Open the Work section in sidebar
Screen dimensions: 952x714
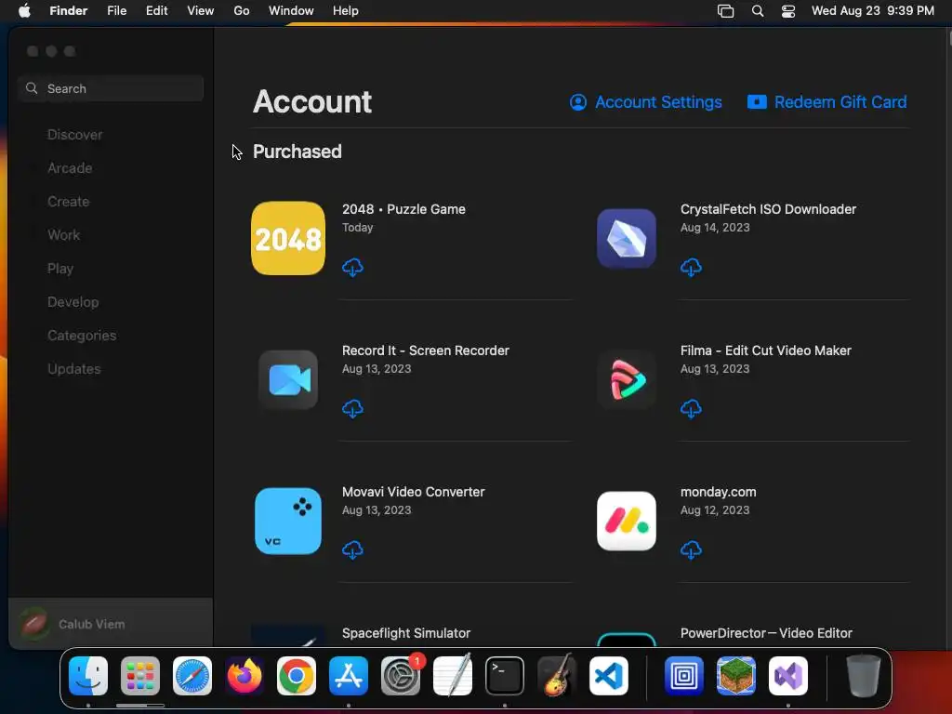point(64,235)
